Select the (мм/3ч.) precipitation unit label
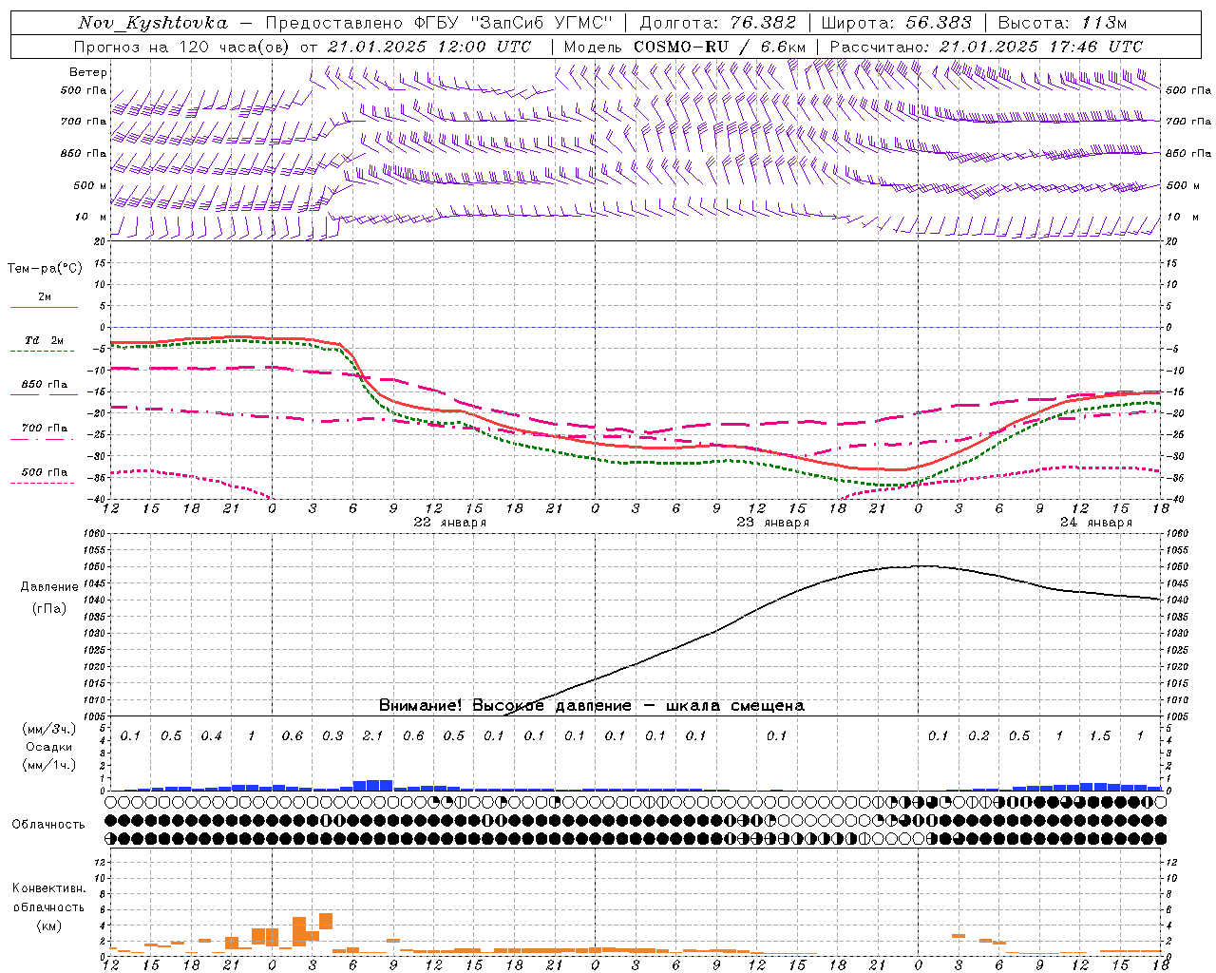Viewport: 1216px width, 973px height. coord(49,729)
